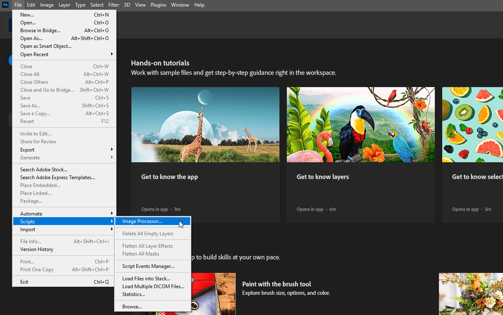The image size is (503, 315).
Task: Expand the Import submenu
Action: 64,230
